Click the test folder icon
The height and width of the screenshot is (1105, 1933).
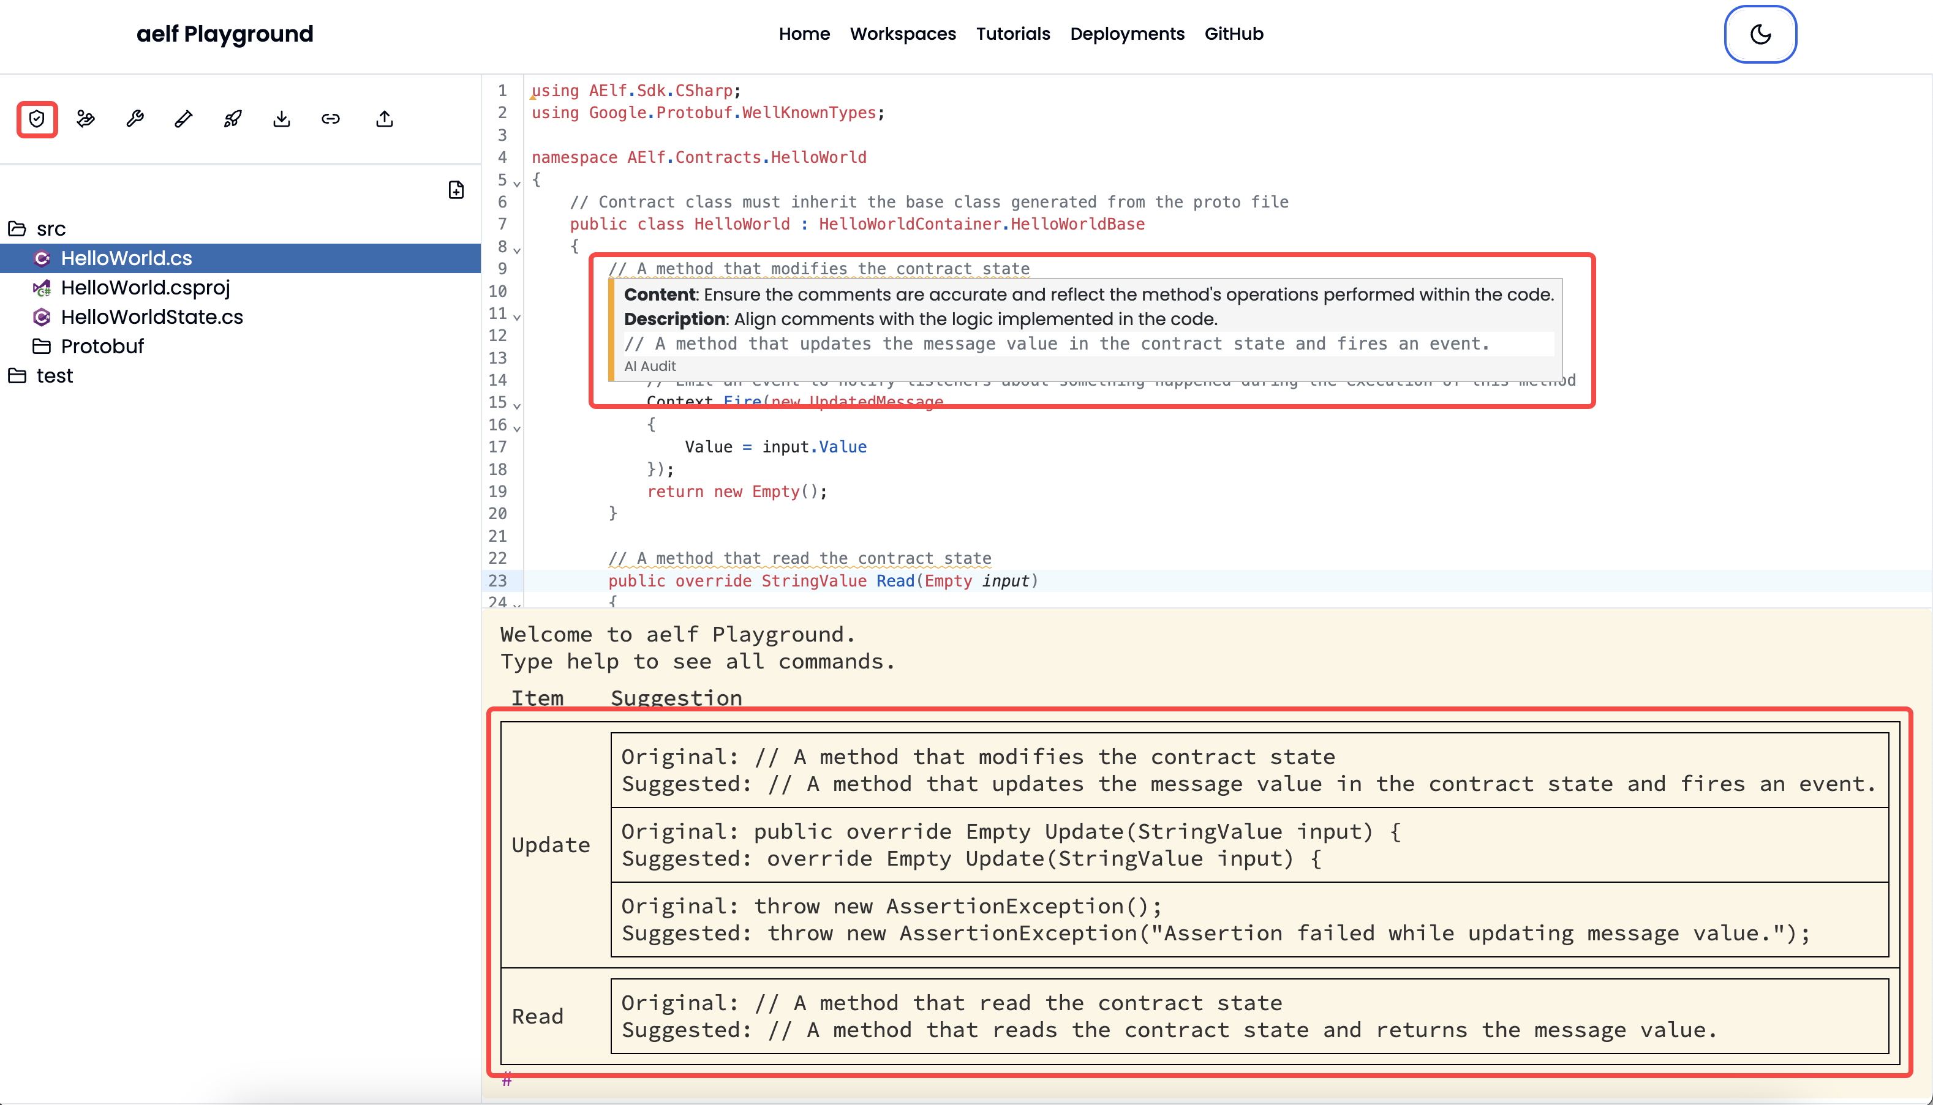17,376
